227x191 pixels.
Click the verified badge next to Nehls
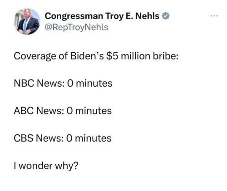pyautogui.click(x=166, y=16)
